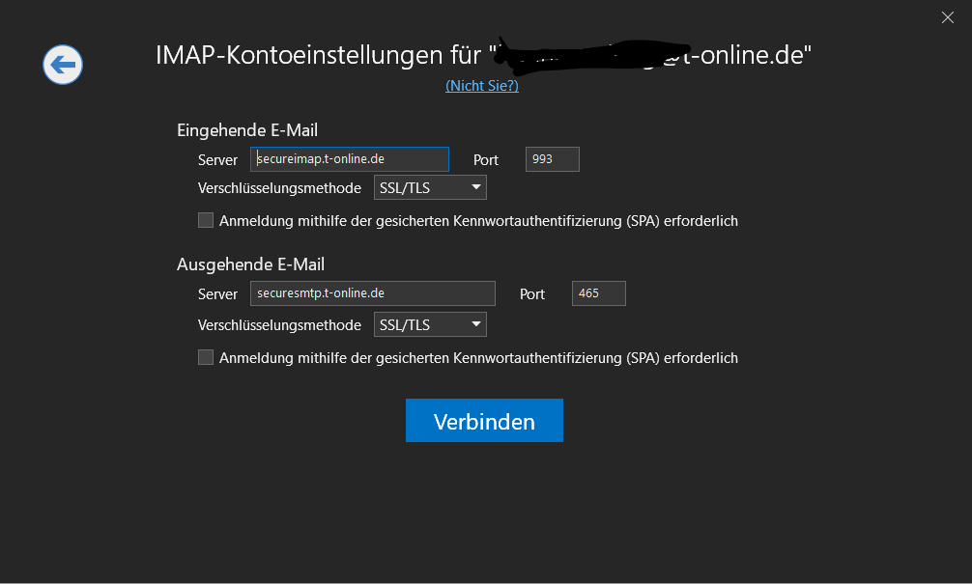Enable SPA checkbox under Eingehende E-Mail

[206, 220]
